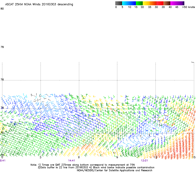This screenshot has height=172, width=196.
Task: Click the '35' label under the color bar
Action: click(163, 7)
